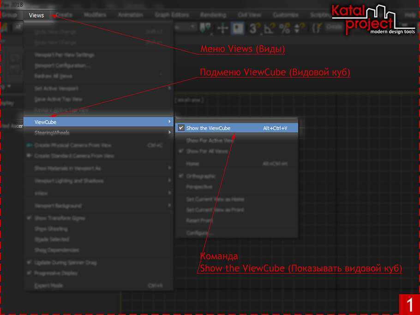Open the Rendering menu
Viewport: 420px width, 315px height.
pyautogui.click(x=213, y=15)
